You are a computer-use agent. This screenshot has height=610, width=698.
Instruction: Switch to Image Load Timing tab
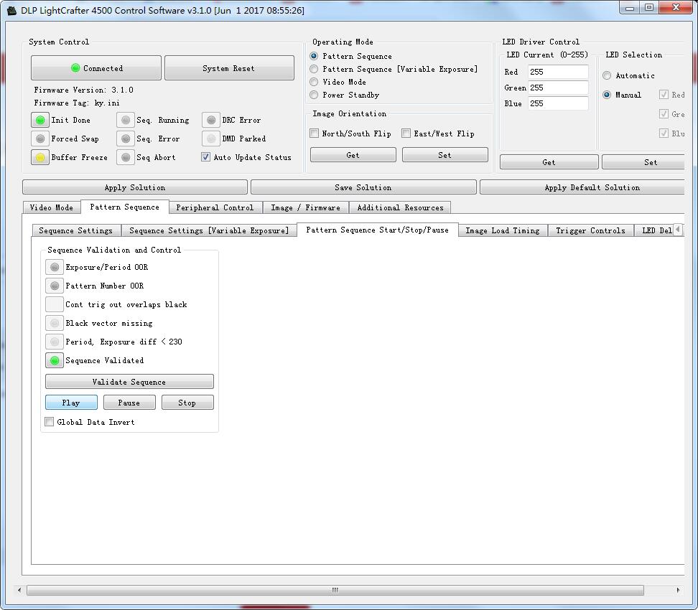[x=503, y=230]
